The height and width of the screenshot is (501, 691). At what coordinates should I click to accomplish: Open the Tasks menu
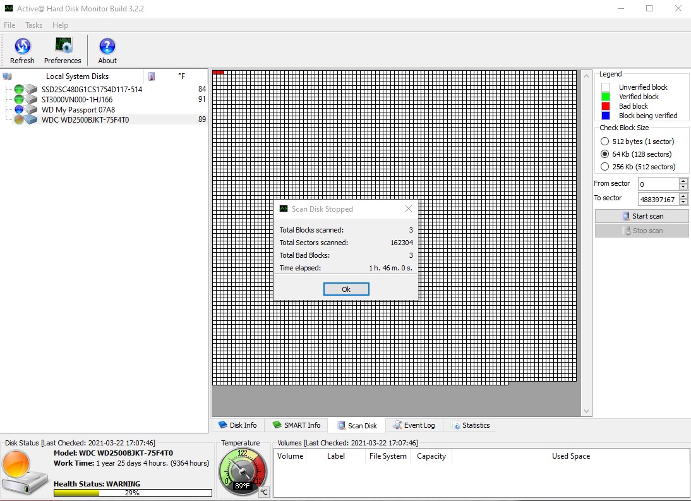point(33,25)
